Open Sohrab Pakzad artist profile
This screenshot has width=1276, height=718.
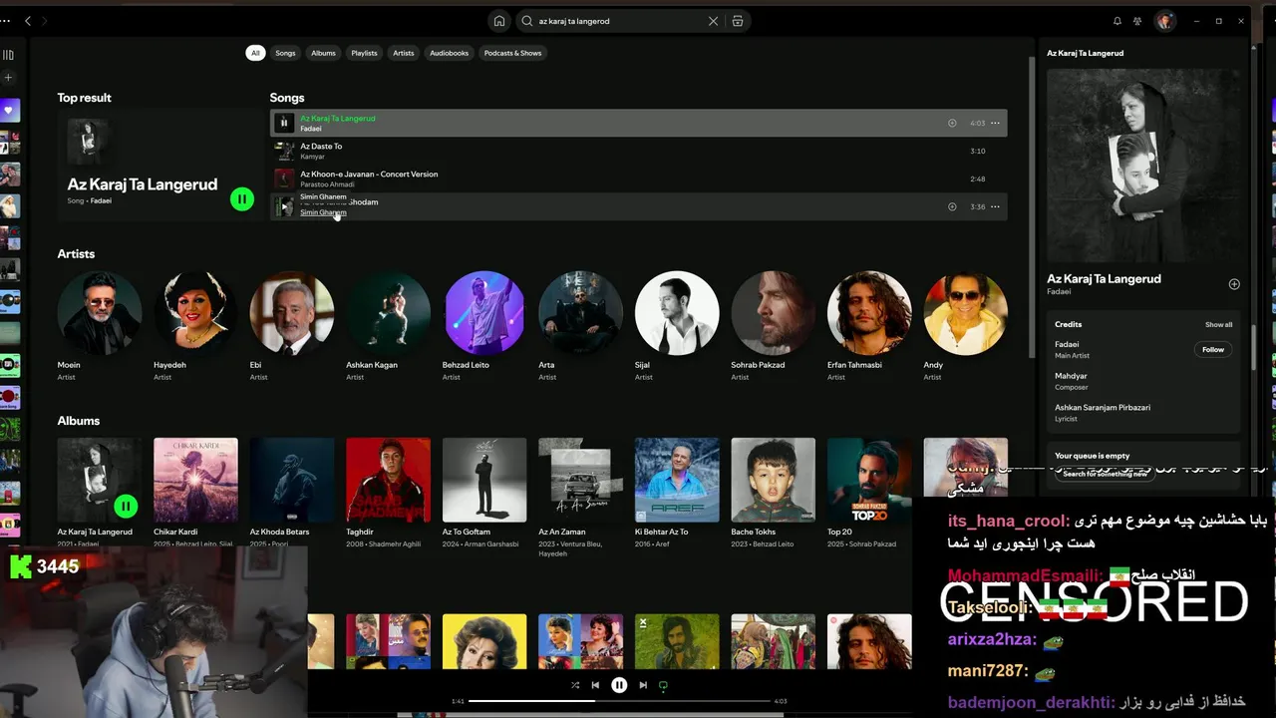[773, 313]
